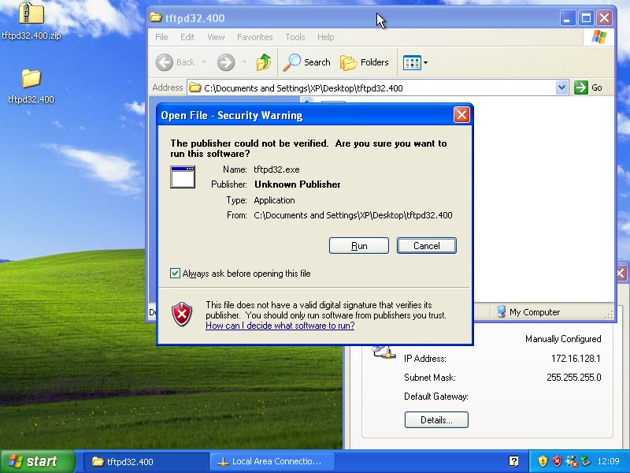Image resolution: width=630 pixels, height=473 pixels.
Task: Click the Details... button in connection status
Action: (x=436, y=420)
